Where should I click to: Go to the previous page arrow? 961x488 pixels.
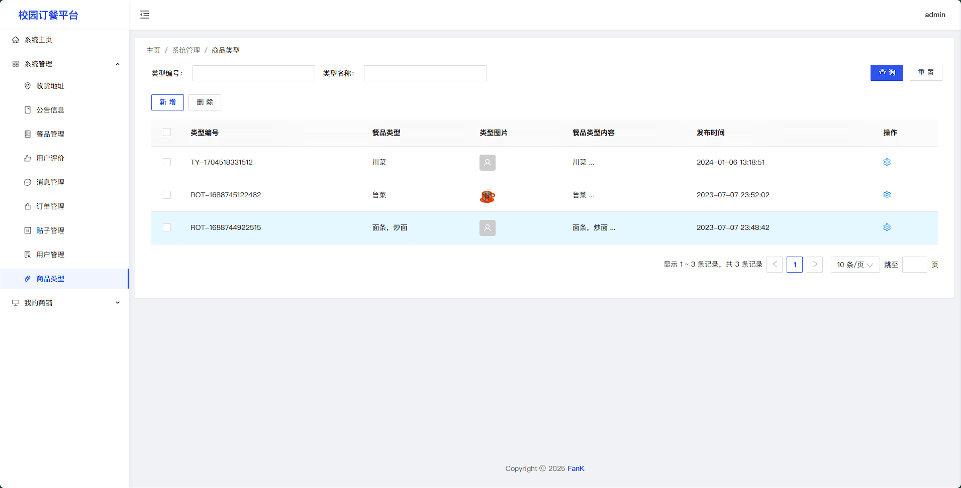(x=775, y=265)
